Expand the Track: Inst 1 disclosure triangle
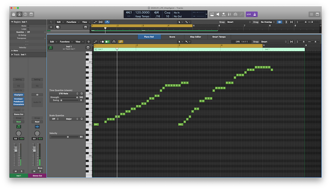This screenshot has width=331, height=190. 12,54
